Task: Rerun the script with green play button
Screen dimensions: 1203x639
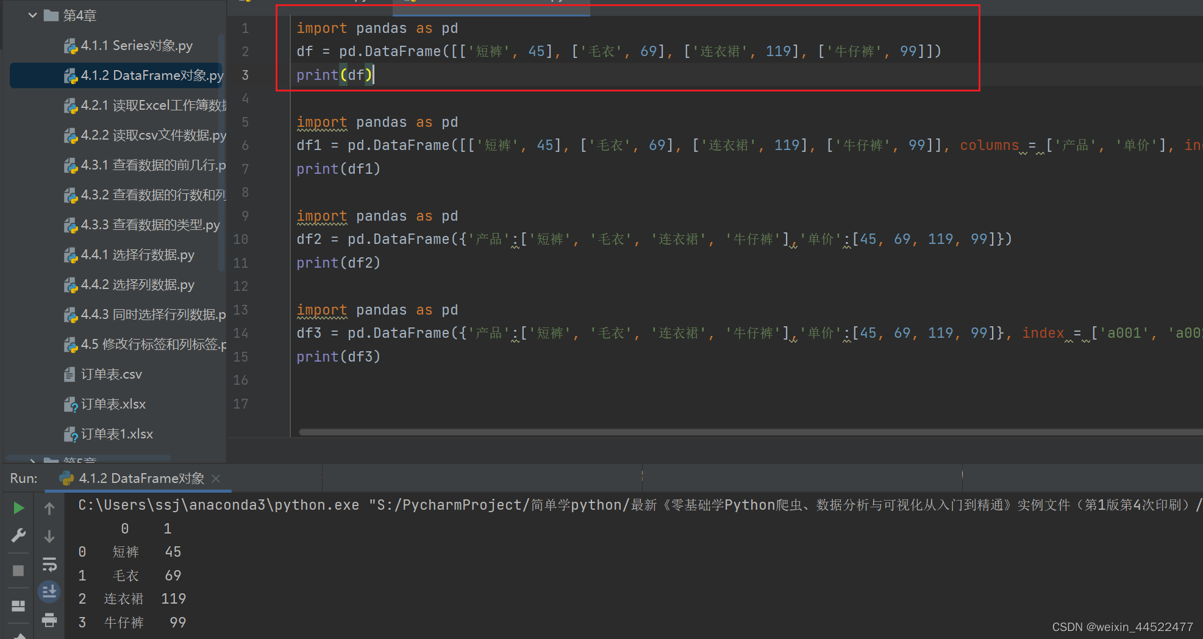Action: [x=18, y=508]
